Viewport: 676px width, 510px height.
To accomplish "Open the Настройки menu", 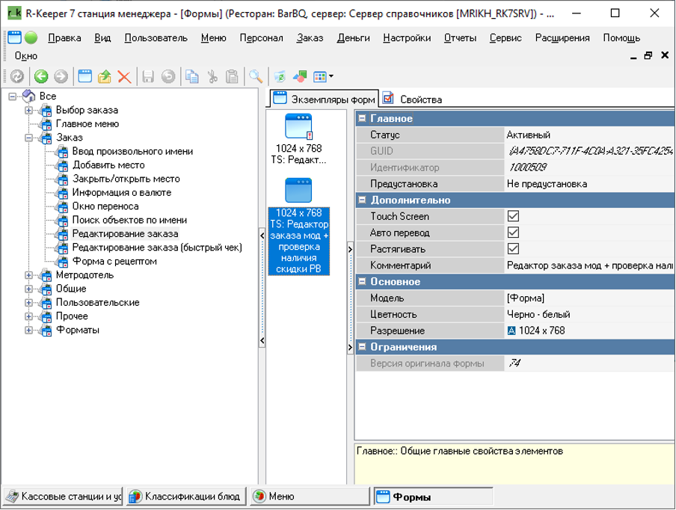I will pos(407,38).
